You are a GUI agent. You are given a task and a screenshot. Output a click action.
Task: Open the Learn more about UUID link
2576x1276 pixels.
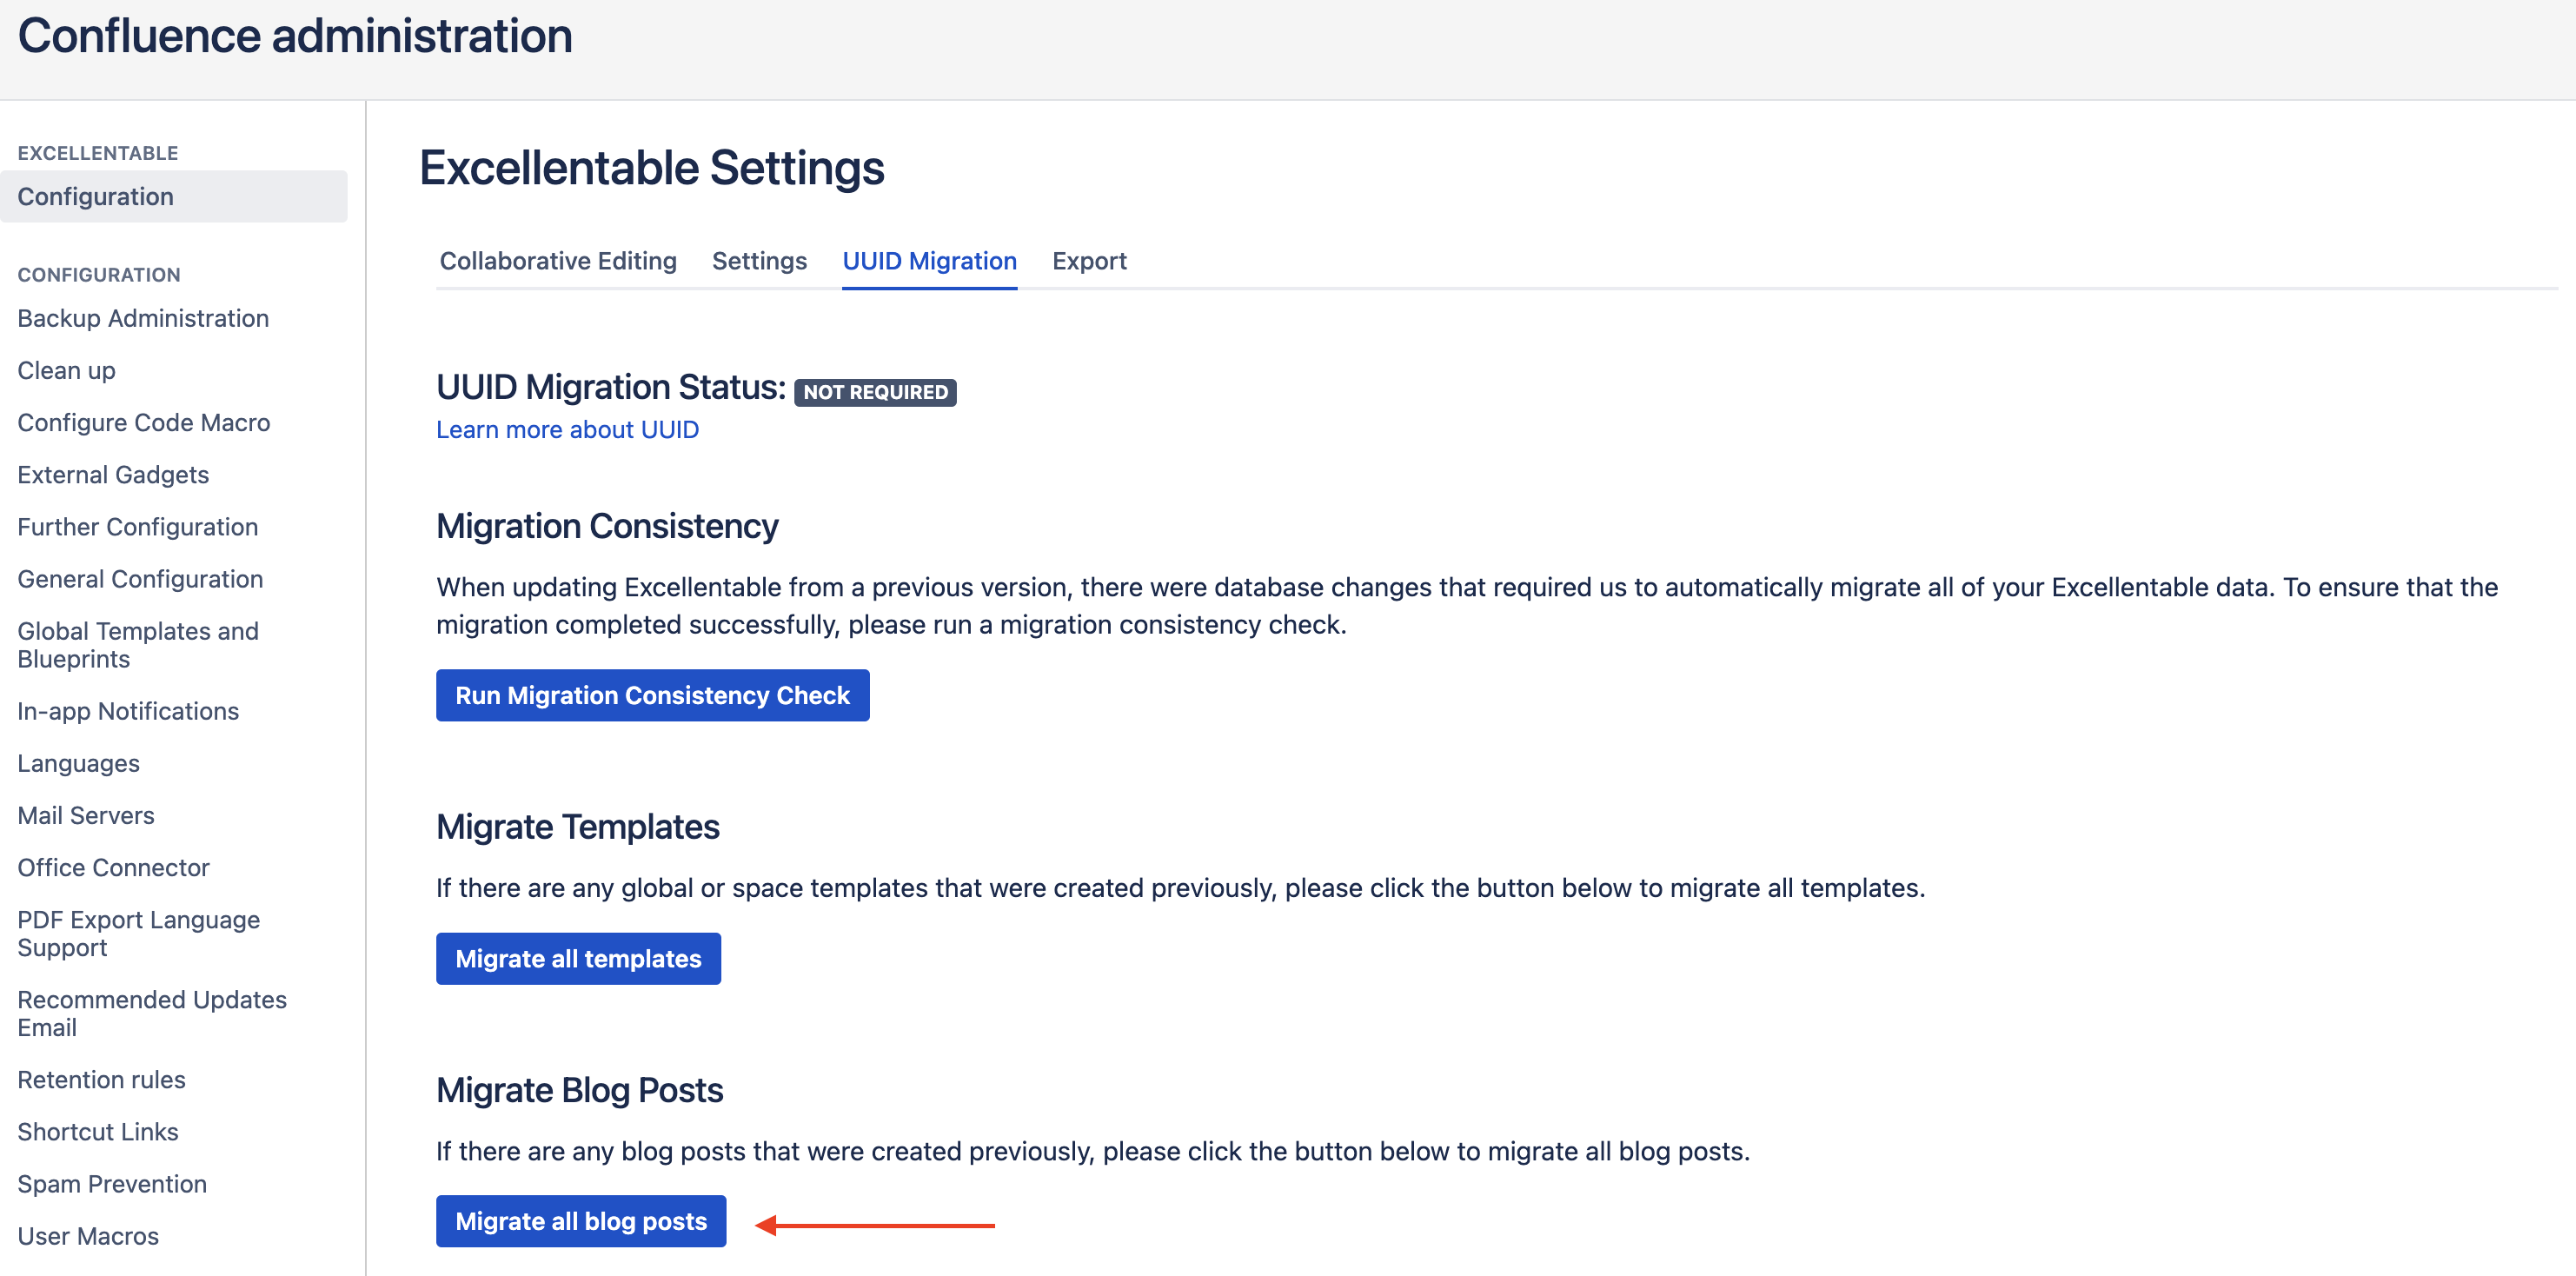pyautogui.click(x=567, y=430)
